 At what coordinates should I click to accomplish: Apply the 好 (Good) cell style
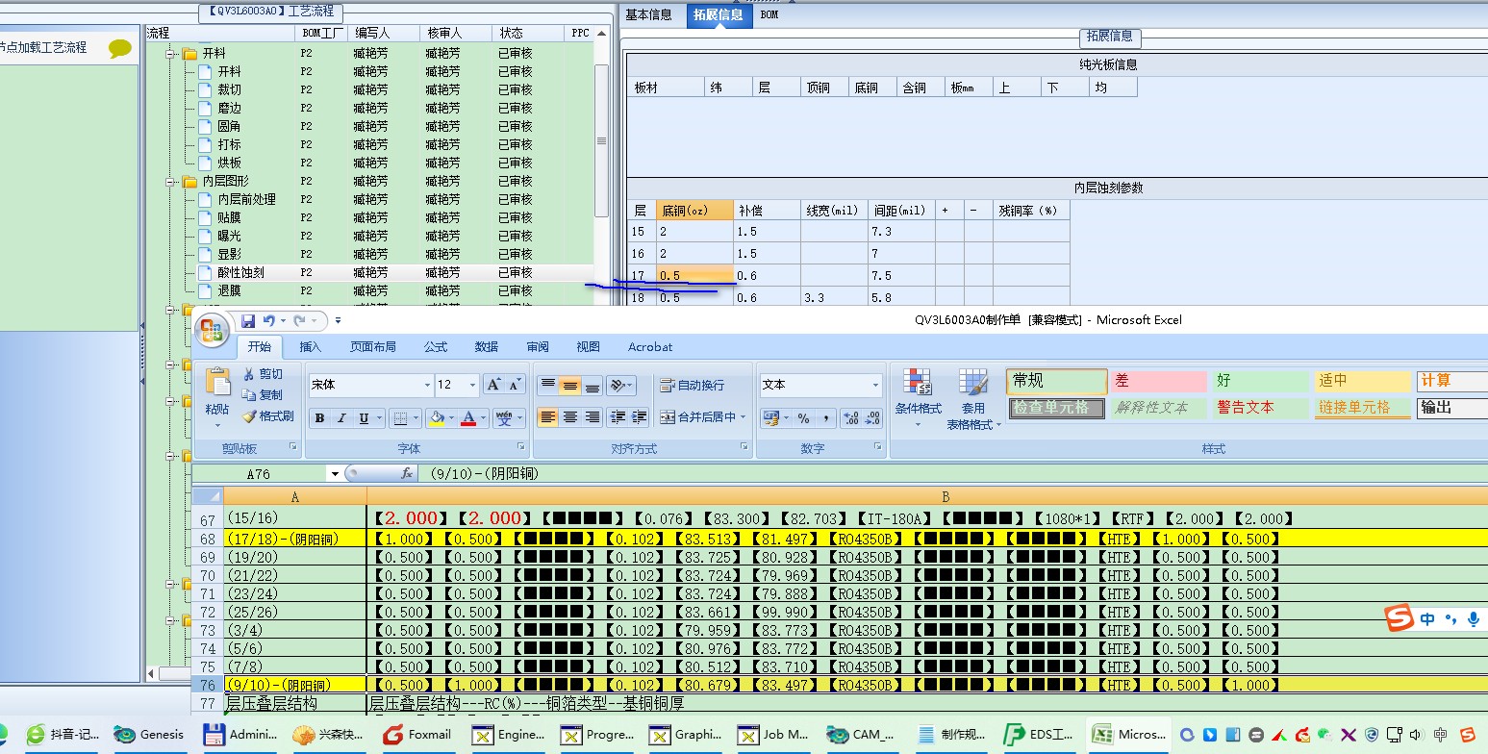[1261, 381]
